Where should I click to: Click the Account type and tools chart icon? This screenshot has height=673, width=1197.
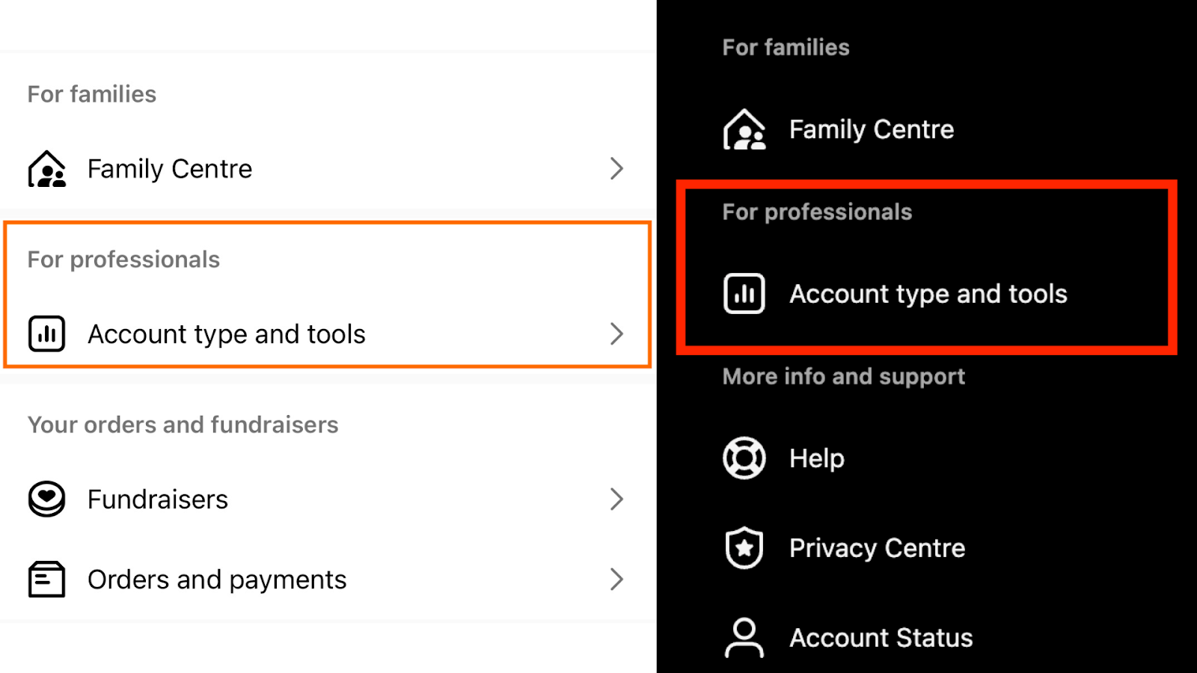(x=46, y=334)
